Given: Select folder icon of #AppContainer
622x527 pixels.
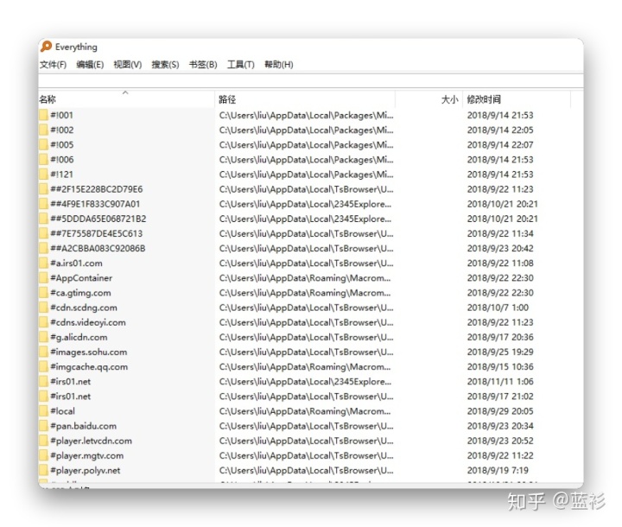Looking at the screenshot, I should [43, 278].
